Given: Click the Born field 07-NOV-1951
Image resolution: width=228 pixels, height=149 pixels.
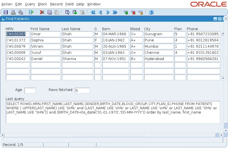Looking at the screenshot, I should click(x=116, y=59).
